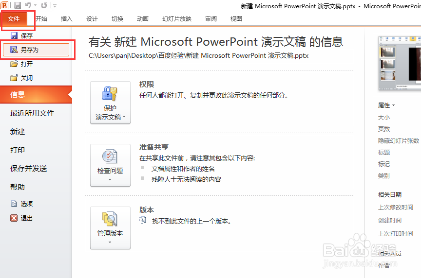421x278 pixels.
Task: Switch to the 审阅 ribbon tab
Action: point(211,19)
